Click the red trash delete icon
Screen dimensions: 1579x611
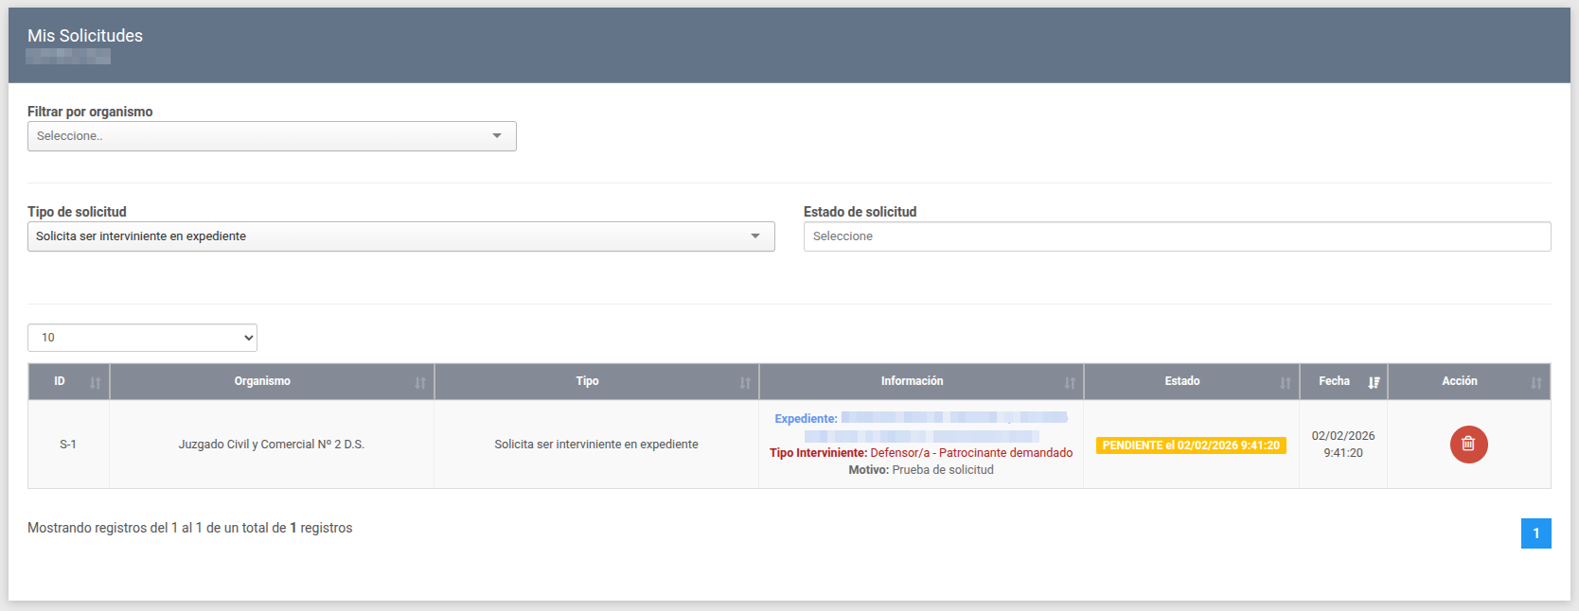click(x=1468, y=445)
